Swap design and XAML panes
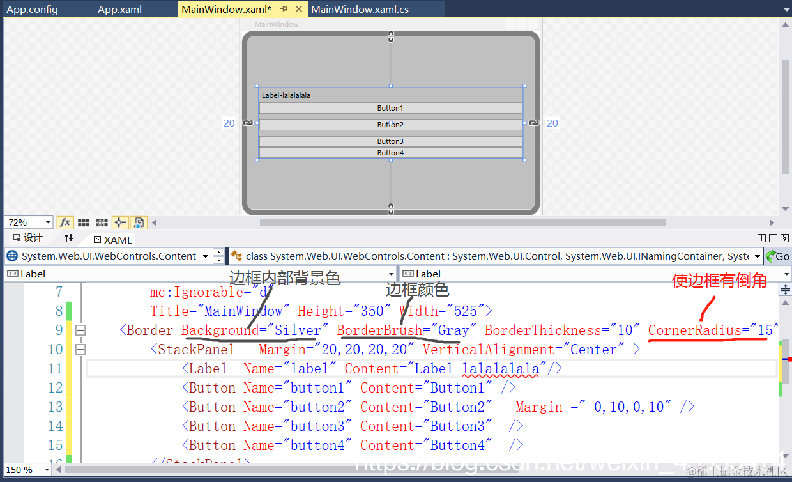The width and height of the screenshot is (792, 482). tap(68, 238)
